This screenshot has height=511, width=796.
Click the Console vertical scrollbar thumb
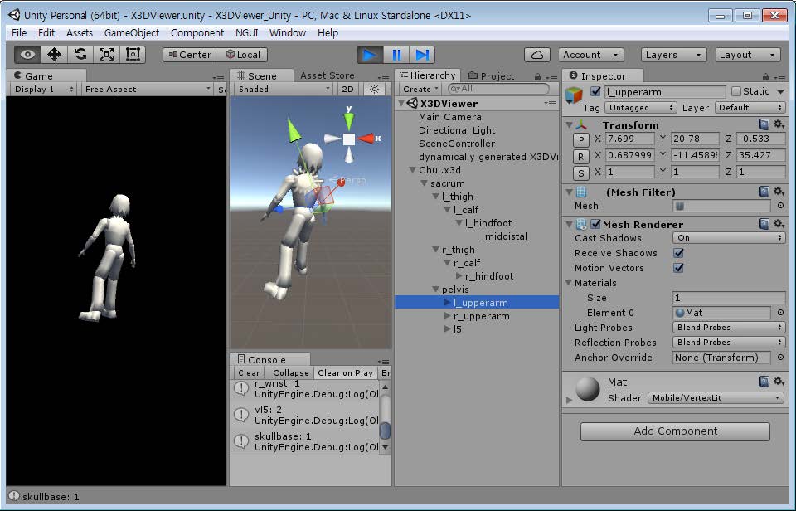385,431
